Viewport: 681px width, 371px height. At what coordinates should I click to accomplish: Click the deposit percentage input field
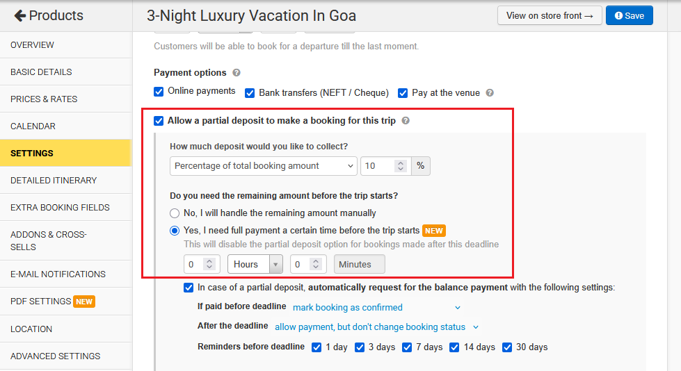[376, 166]
